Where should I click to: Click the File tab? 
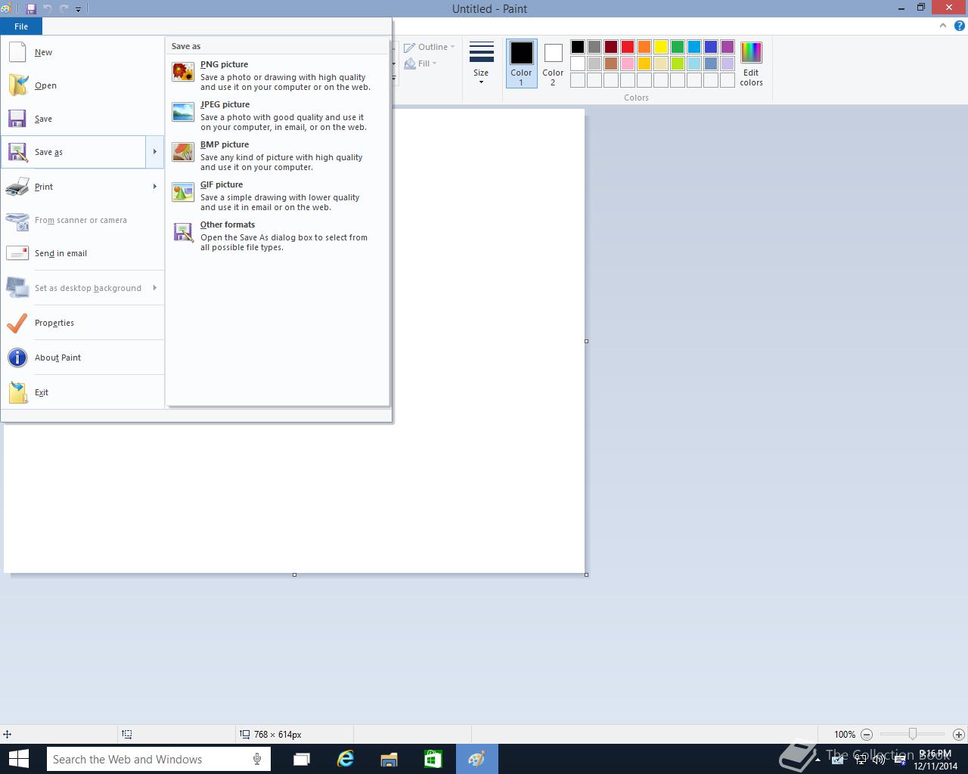tap(21, 26)
